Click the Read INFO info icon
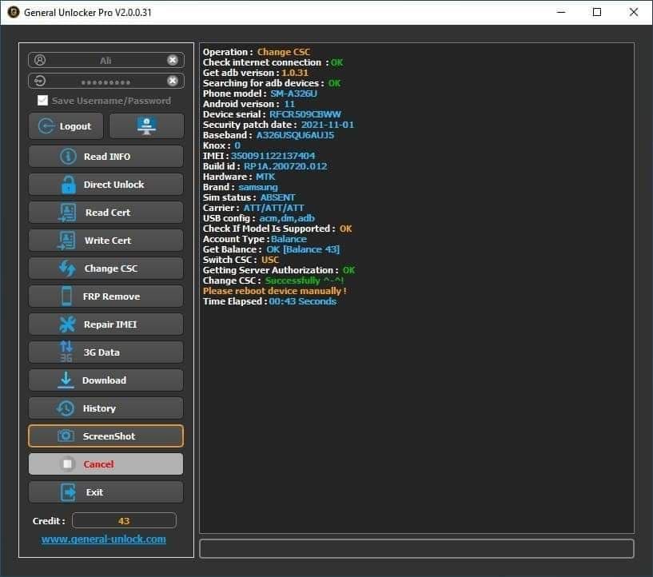The height and width of the screenshot is (577, 653). 68,157
